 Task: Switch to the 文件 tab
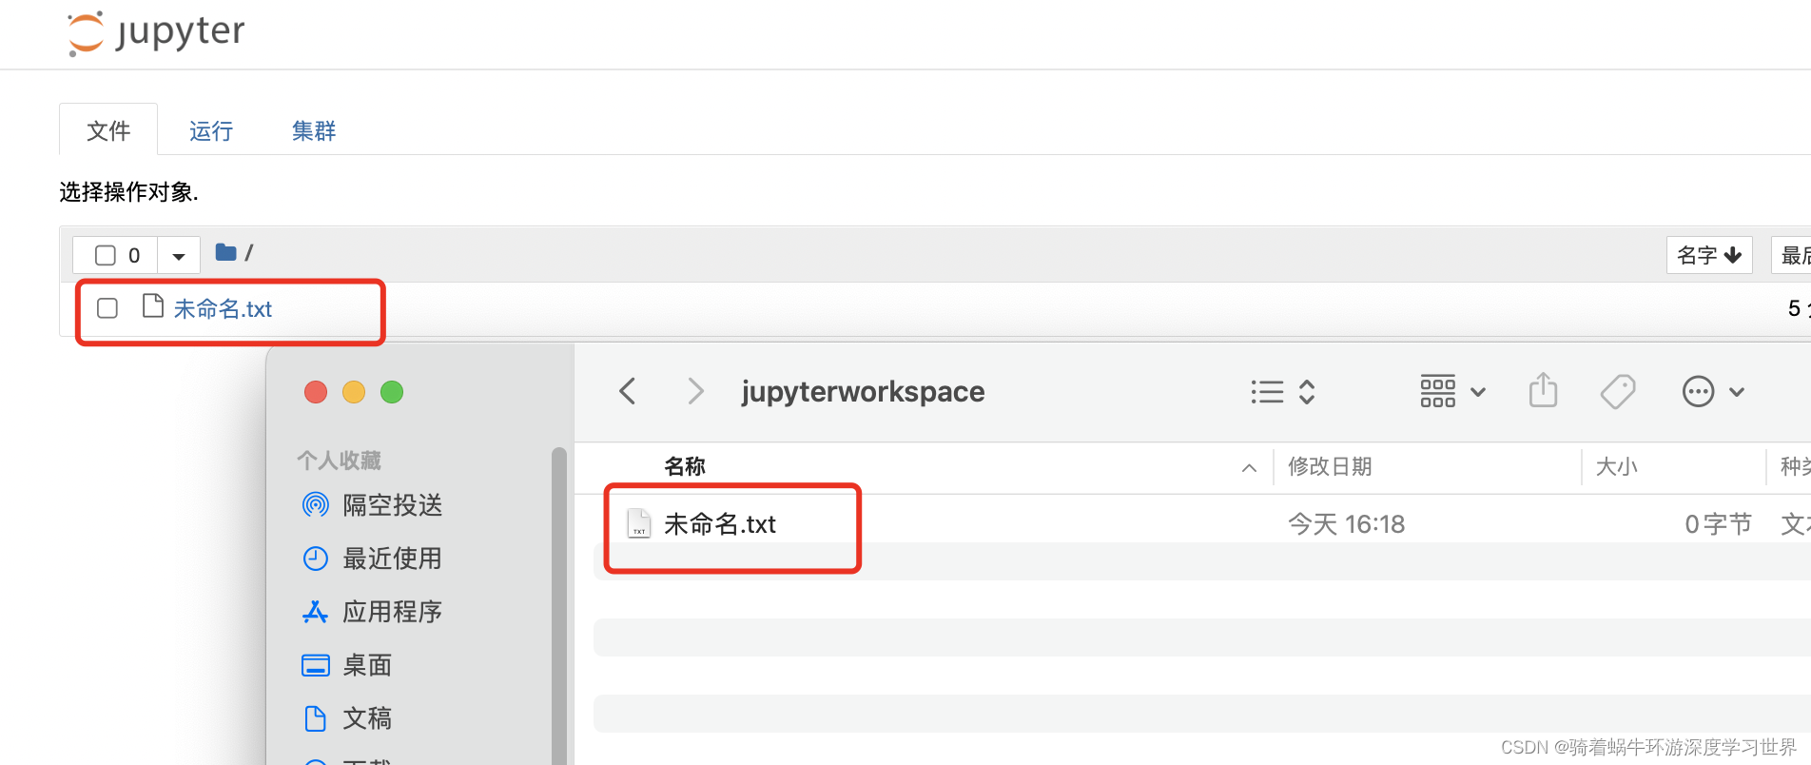click(108, 130)
